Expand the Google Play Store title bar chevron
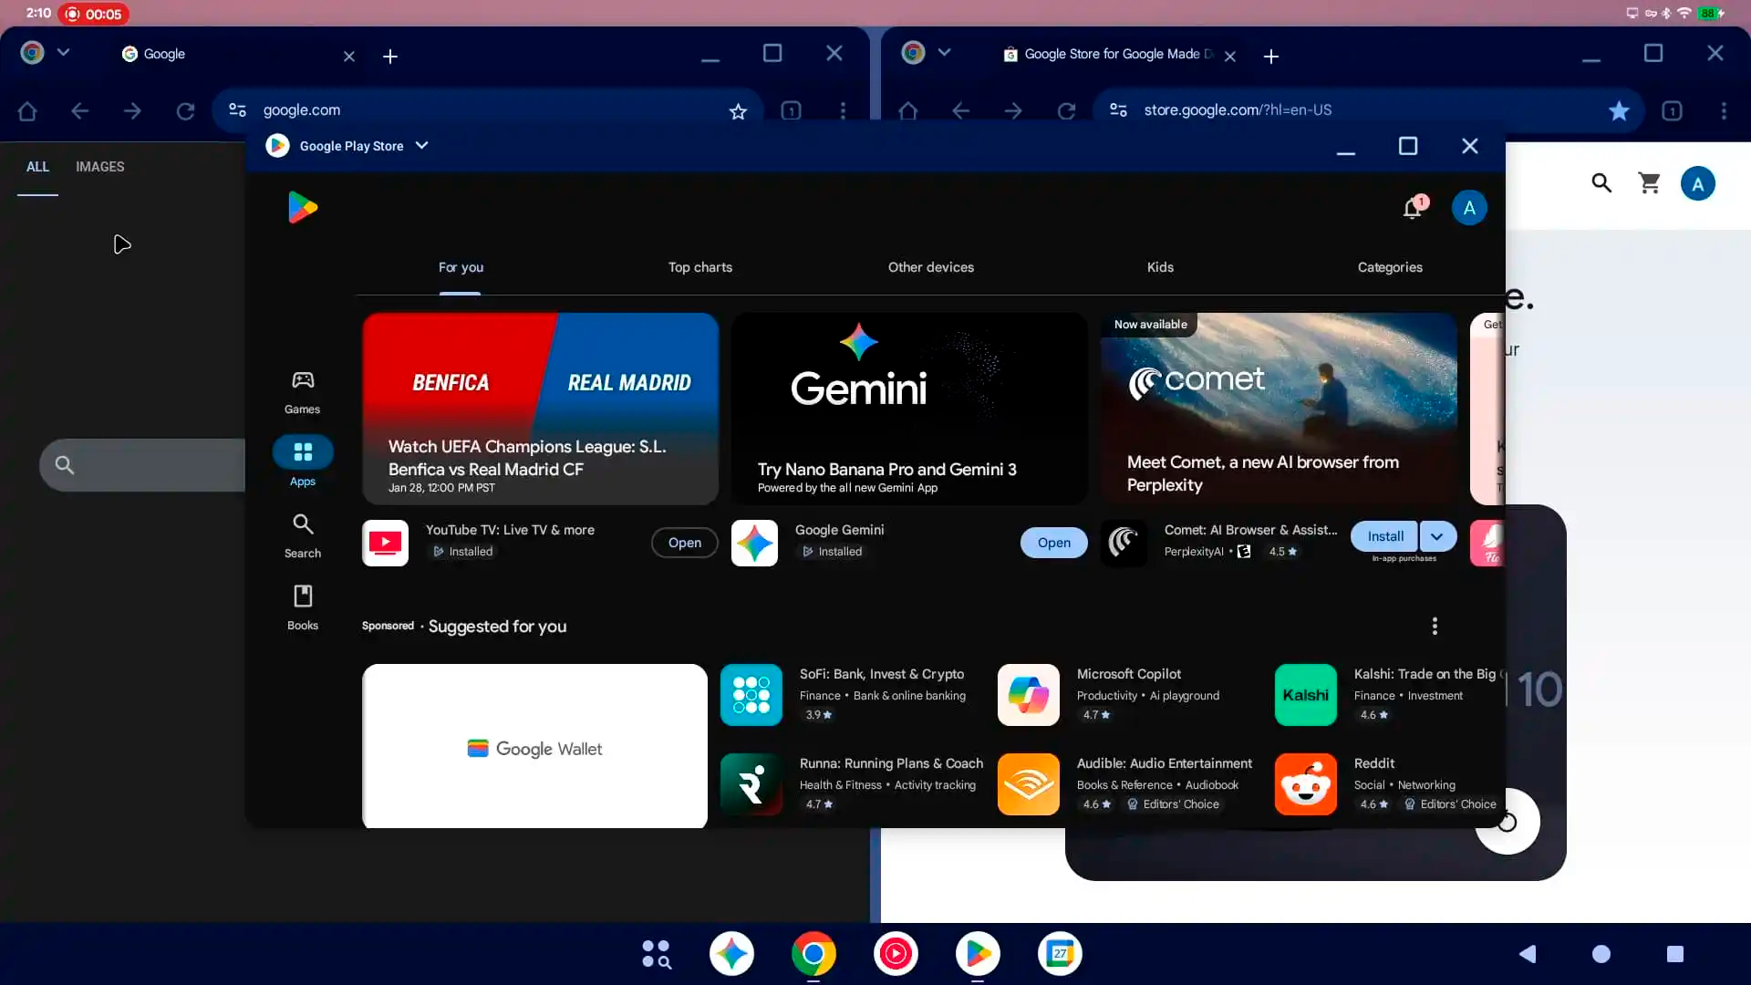 pos(420,145)
